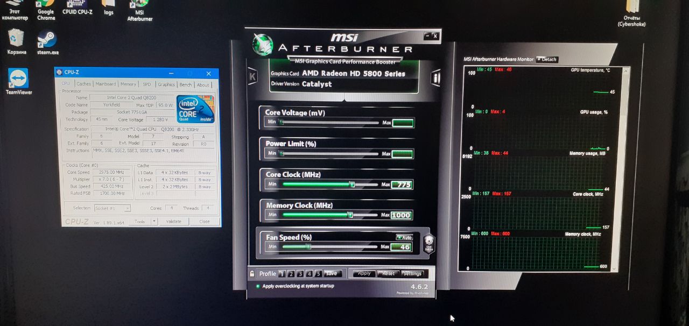Screen dimensions: 689x326
Task: Click the CPU-Z Close button
Action: [205, 222]
